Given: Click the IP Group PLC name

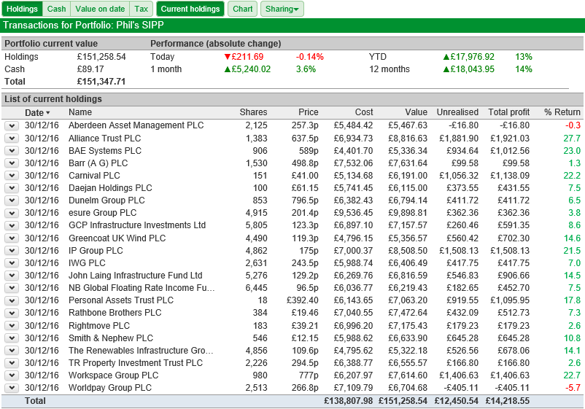Looking at the screenshot, I should point(96,251).
